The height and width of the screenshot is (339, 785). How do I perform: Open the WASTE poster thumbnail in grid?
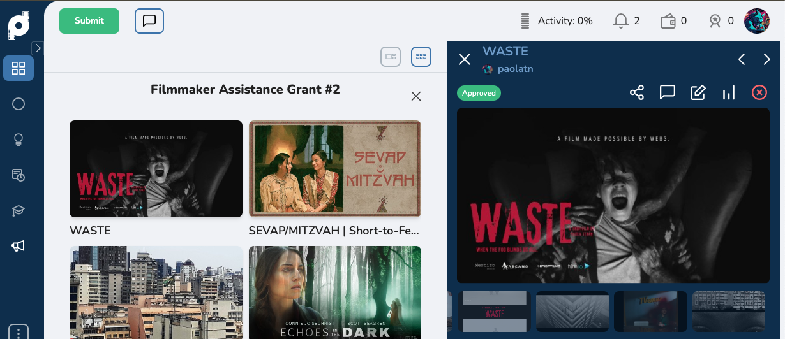pyautogui.click(x=156, y=169)
